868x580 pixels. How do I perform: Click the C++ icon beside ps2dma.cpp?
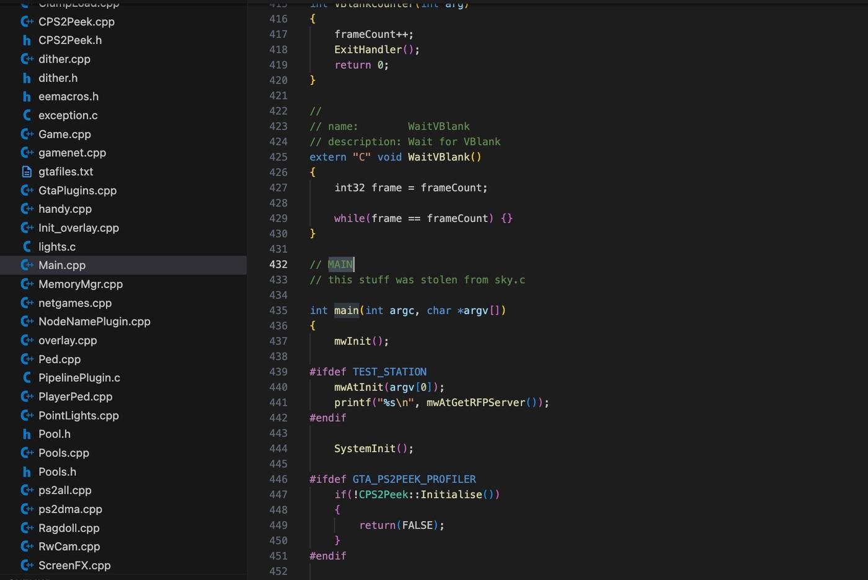tap(27, 509)
